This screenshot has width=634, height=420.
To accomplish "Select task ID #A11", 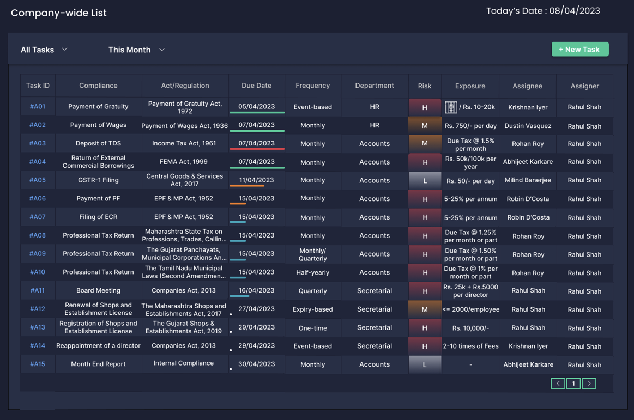I will pos(38,291).
